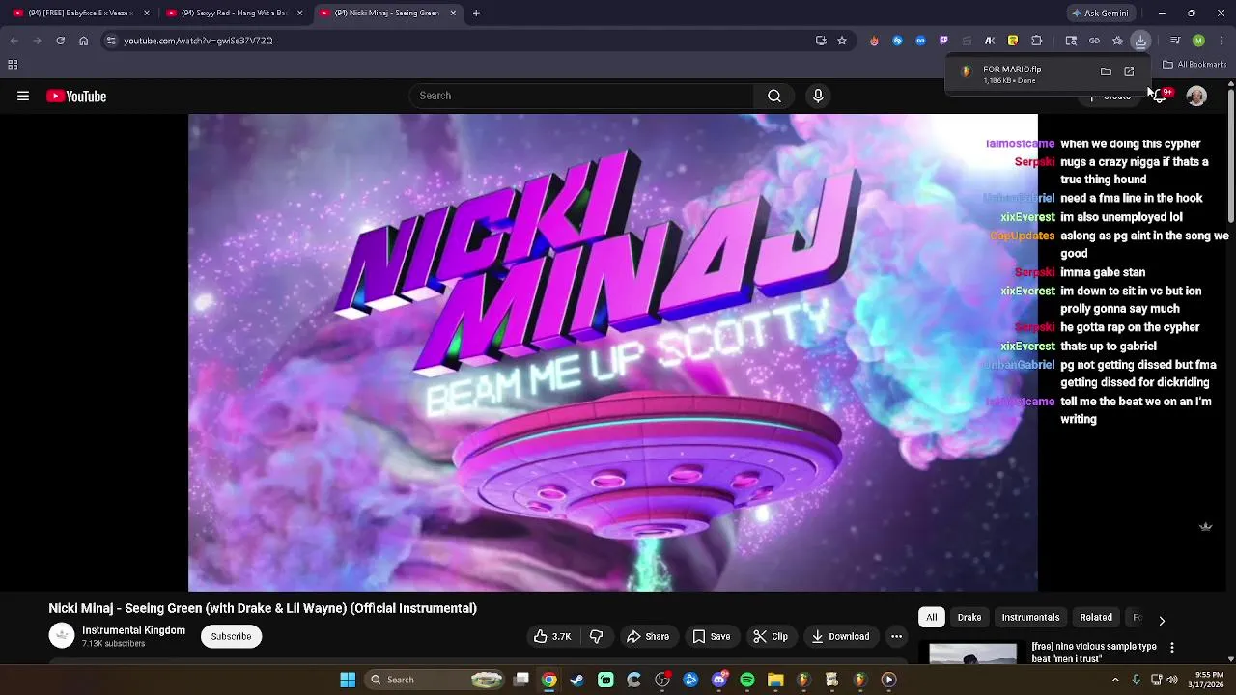Image resolution: width=1236 pixels, height=695 pixels.
Task: Save video to a playlist
Action: coord(712,636)
